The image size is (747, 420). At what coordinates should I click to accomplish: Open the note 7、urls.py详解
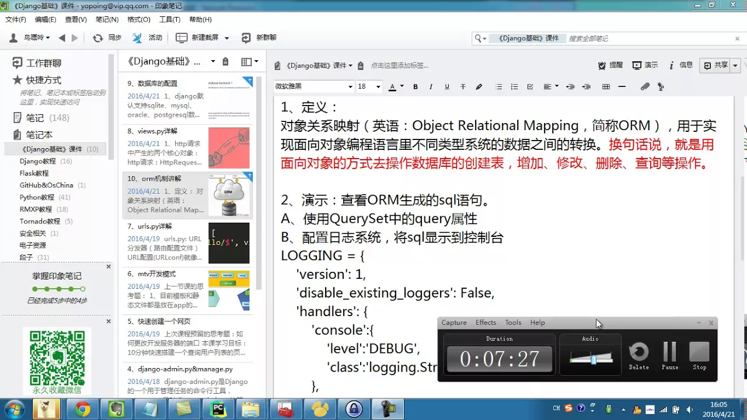tap(187, 243)
